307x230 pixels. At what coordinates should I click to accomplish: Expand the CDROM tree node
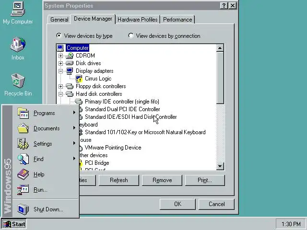click(61, 56)
